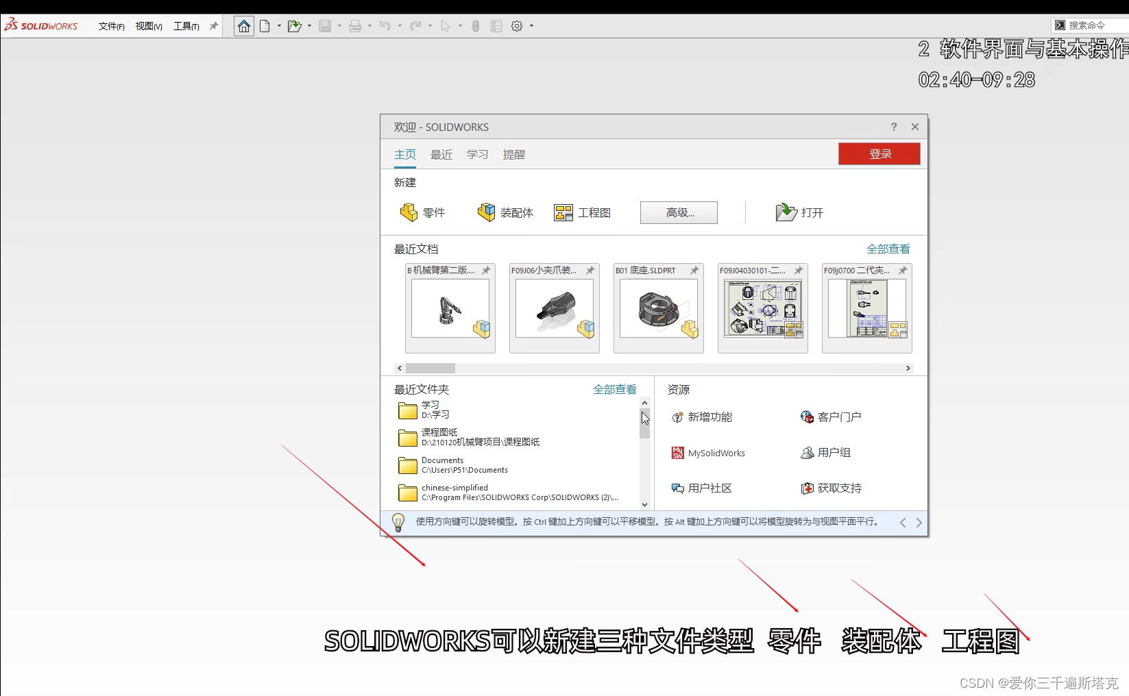Viewport: 1129px width, 696px height.
Task: Switch to the 提醒 tab
Action: tap(514, 155)
